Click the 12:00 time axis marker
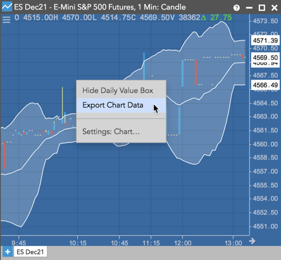Image resolution: width=281 pixels, height=260 pixels. 183,243
